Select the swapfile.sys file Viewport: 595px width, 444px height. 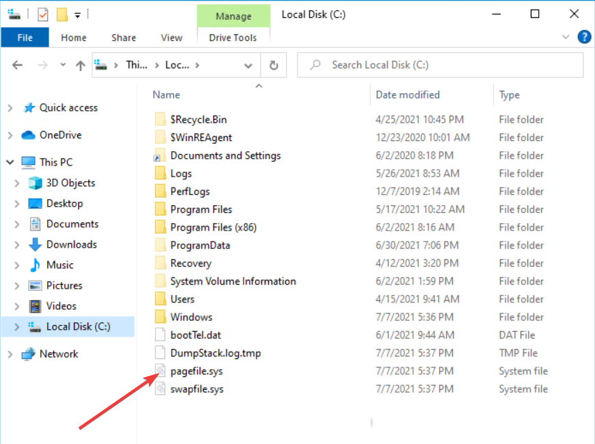197,389
